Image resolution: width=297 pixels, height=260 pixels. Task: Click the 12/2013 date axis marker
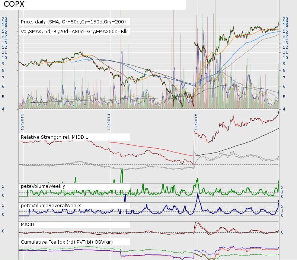pos(22,122)
